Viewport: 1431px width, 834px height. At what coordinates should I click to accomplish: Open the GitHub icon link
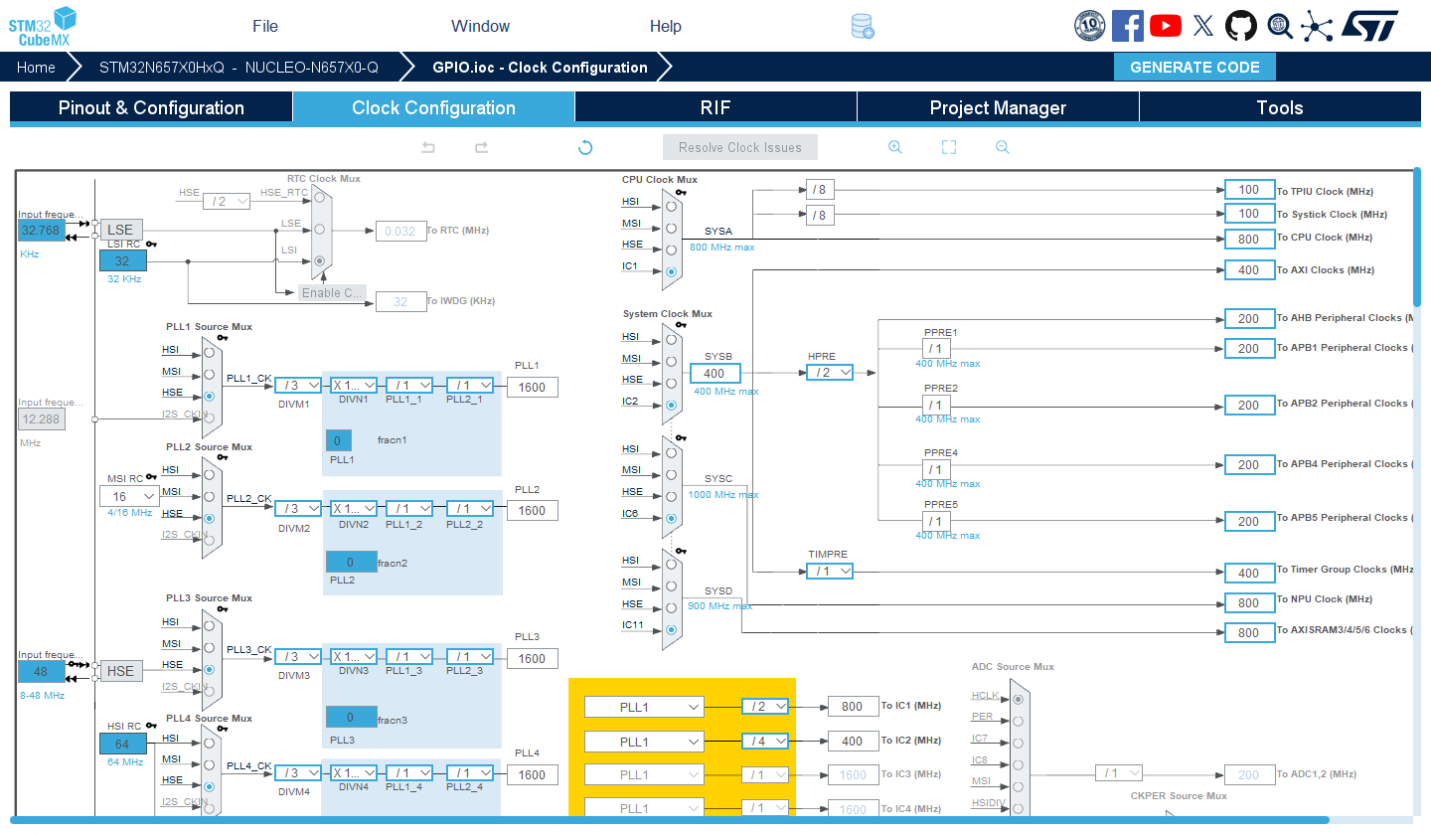pos(1240,26)
